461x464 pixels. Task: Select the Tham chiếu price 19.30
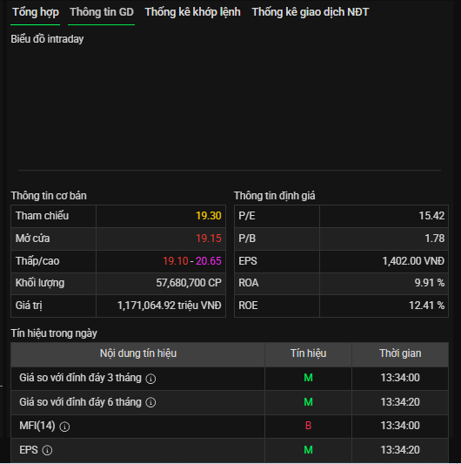tap(209, 216)
